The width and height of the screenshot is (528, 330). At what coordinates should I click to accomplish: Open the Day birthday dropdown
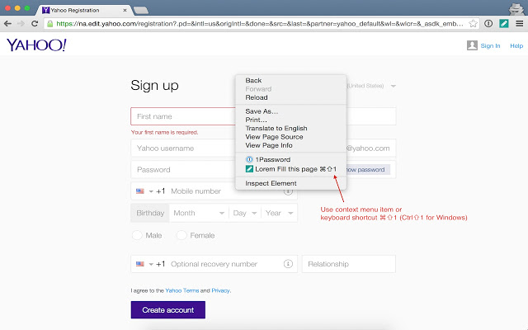(245, 213)
